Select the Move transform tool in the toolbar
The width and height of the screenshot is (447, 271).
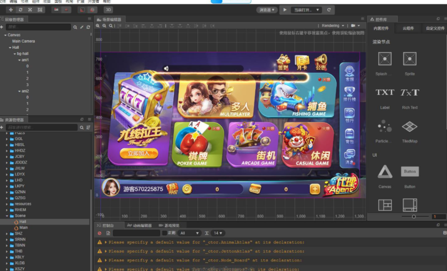11,10
